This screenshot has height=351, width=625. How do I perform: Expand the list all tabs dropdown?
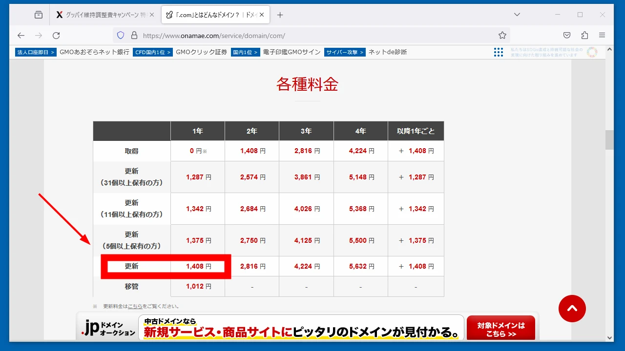pos(517,15)
